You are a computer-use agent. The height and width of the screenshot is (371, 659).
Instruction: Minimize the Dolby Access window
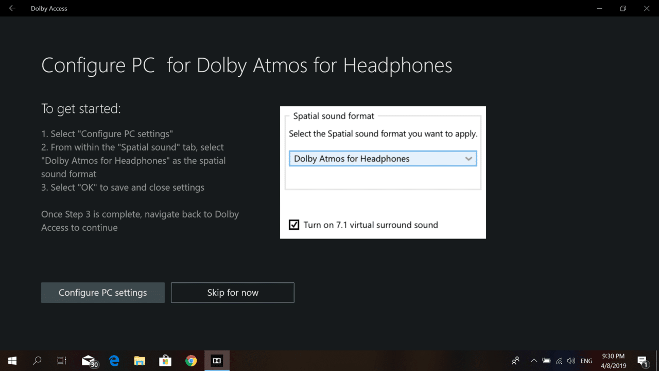pos(599,8)
